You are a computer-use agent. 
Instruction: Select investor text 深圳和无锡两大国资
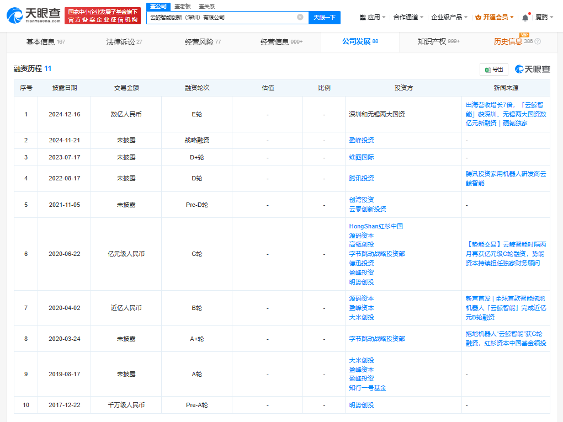377,114
